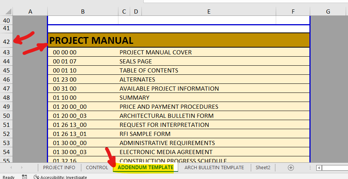348x179 pixels.
Task: Go to next sheet tab arrow
Action: click(22, 167)
